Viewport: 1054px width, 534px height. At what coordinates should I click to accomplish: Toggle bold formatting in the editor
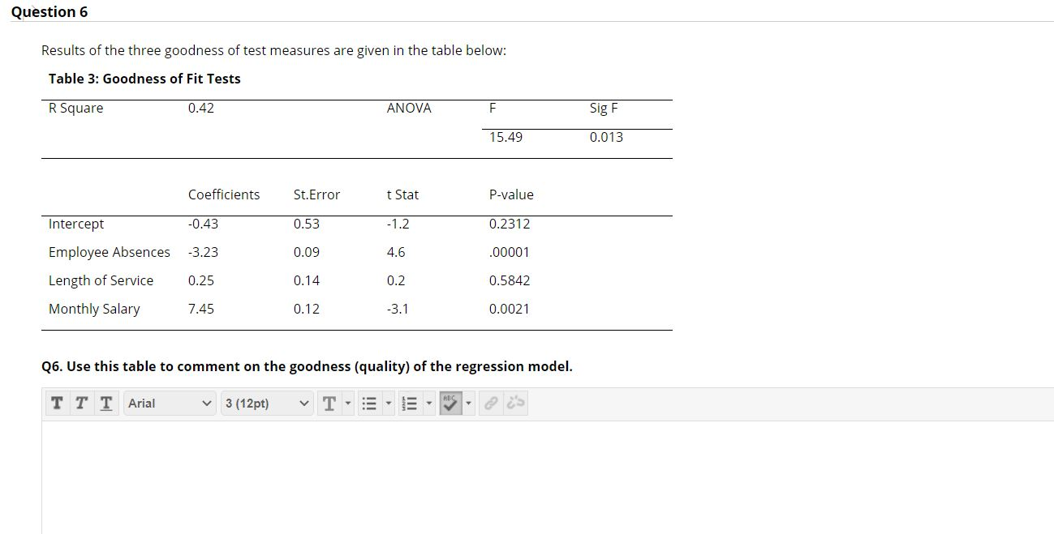57,403
